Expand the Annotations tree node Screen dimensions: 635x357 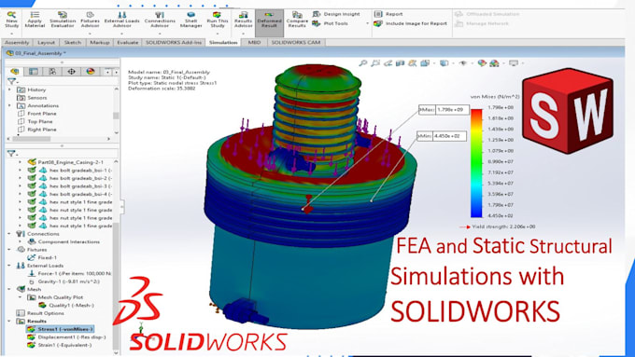[9, 105]
